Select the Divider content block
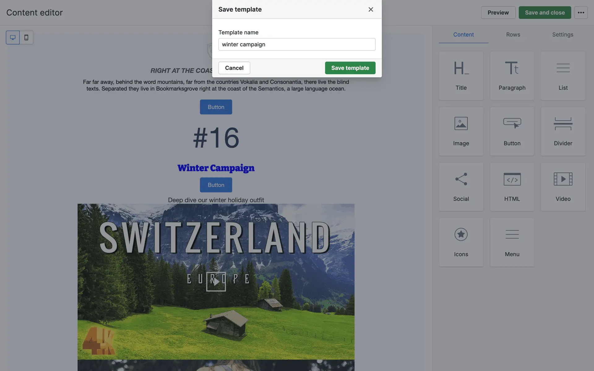This screenshot has width=594, height=371. [563, 131]
